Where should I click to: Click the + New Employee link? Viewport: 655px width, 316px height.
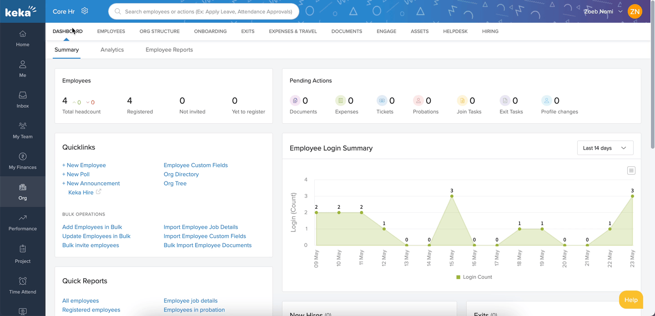[x=84, y=165]
